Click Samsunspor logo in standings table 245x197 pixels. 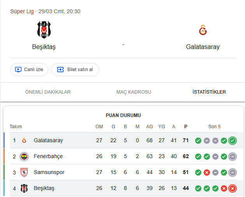(x=24, y=172)
